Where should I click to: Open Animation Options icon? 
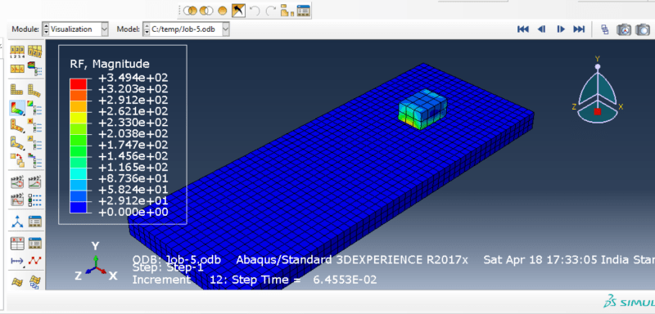point(34,200)
